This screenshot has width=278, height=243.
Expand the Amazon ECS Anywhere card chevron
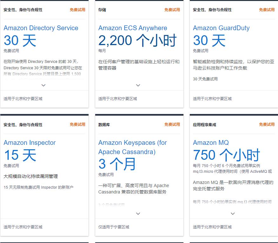coord(138,85)
